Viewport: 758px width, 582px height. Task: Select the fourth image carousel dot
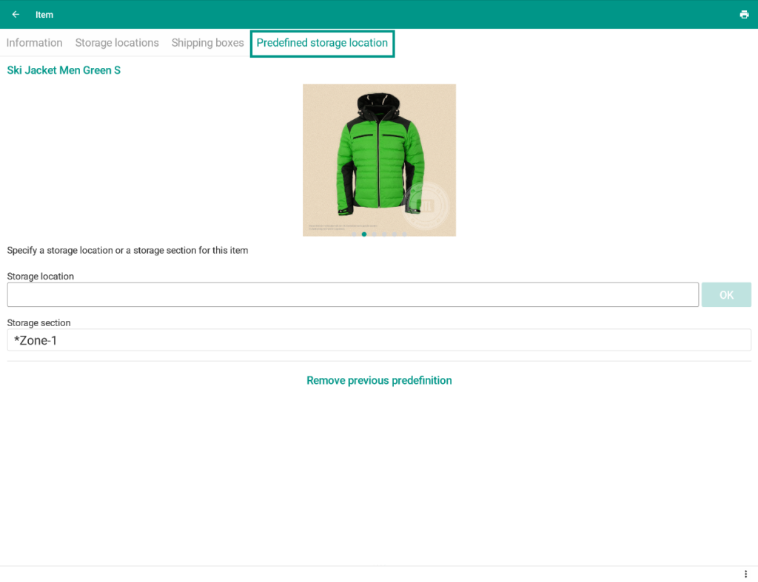384,234
